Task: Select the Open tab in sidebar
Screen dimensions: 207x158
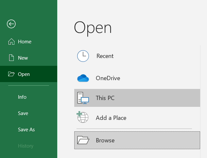Action: pos(24,74)
